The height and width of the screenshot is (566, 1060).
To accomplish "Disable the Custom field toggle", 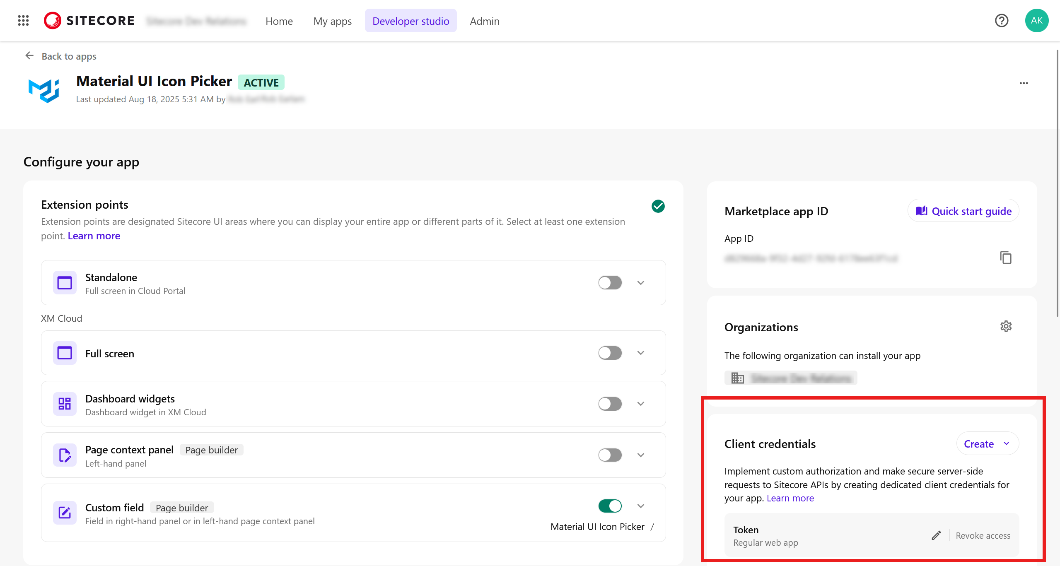I will coord(610,506).
